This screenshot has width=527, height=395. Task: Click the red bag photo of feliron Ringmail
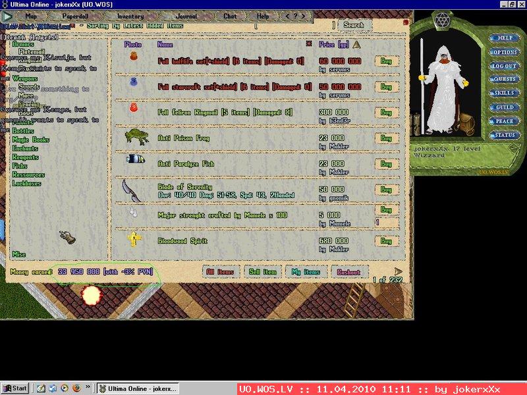pos(134,107)
